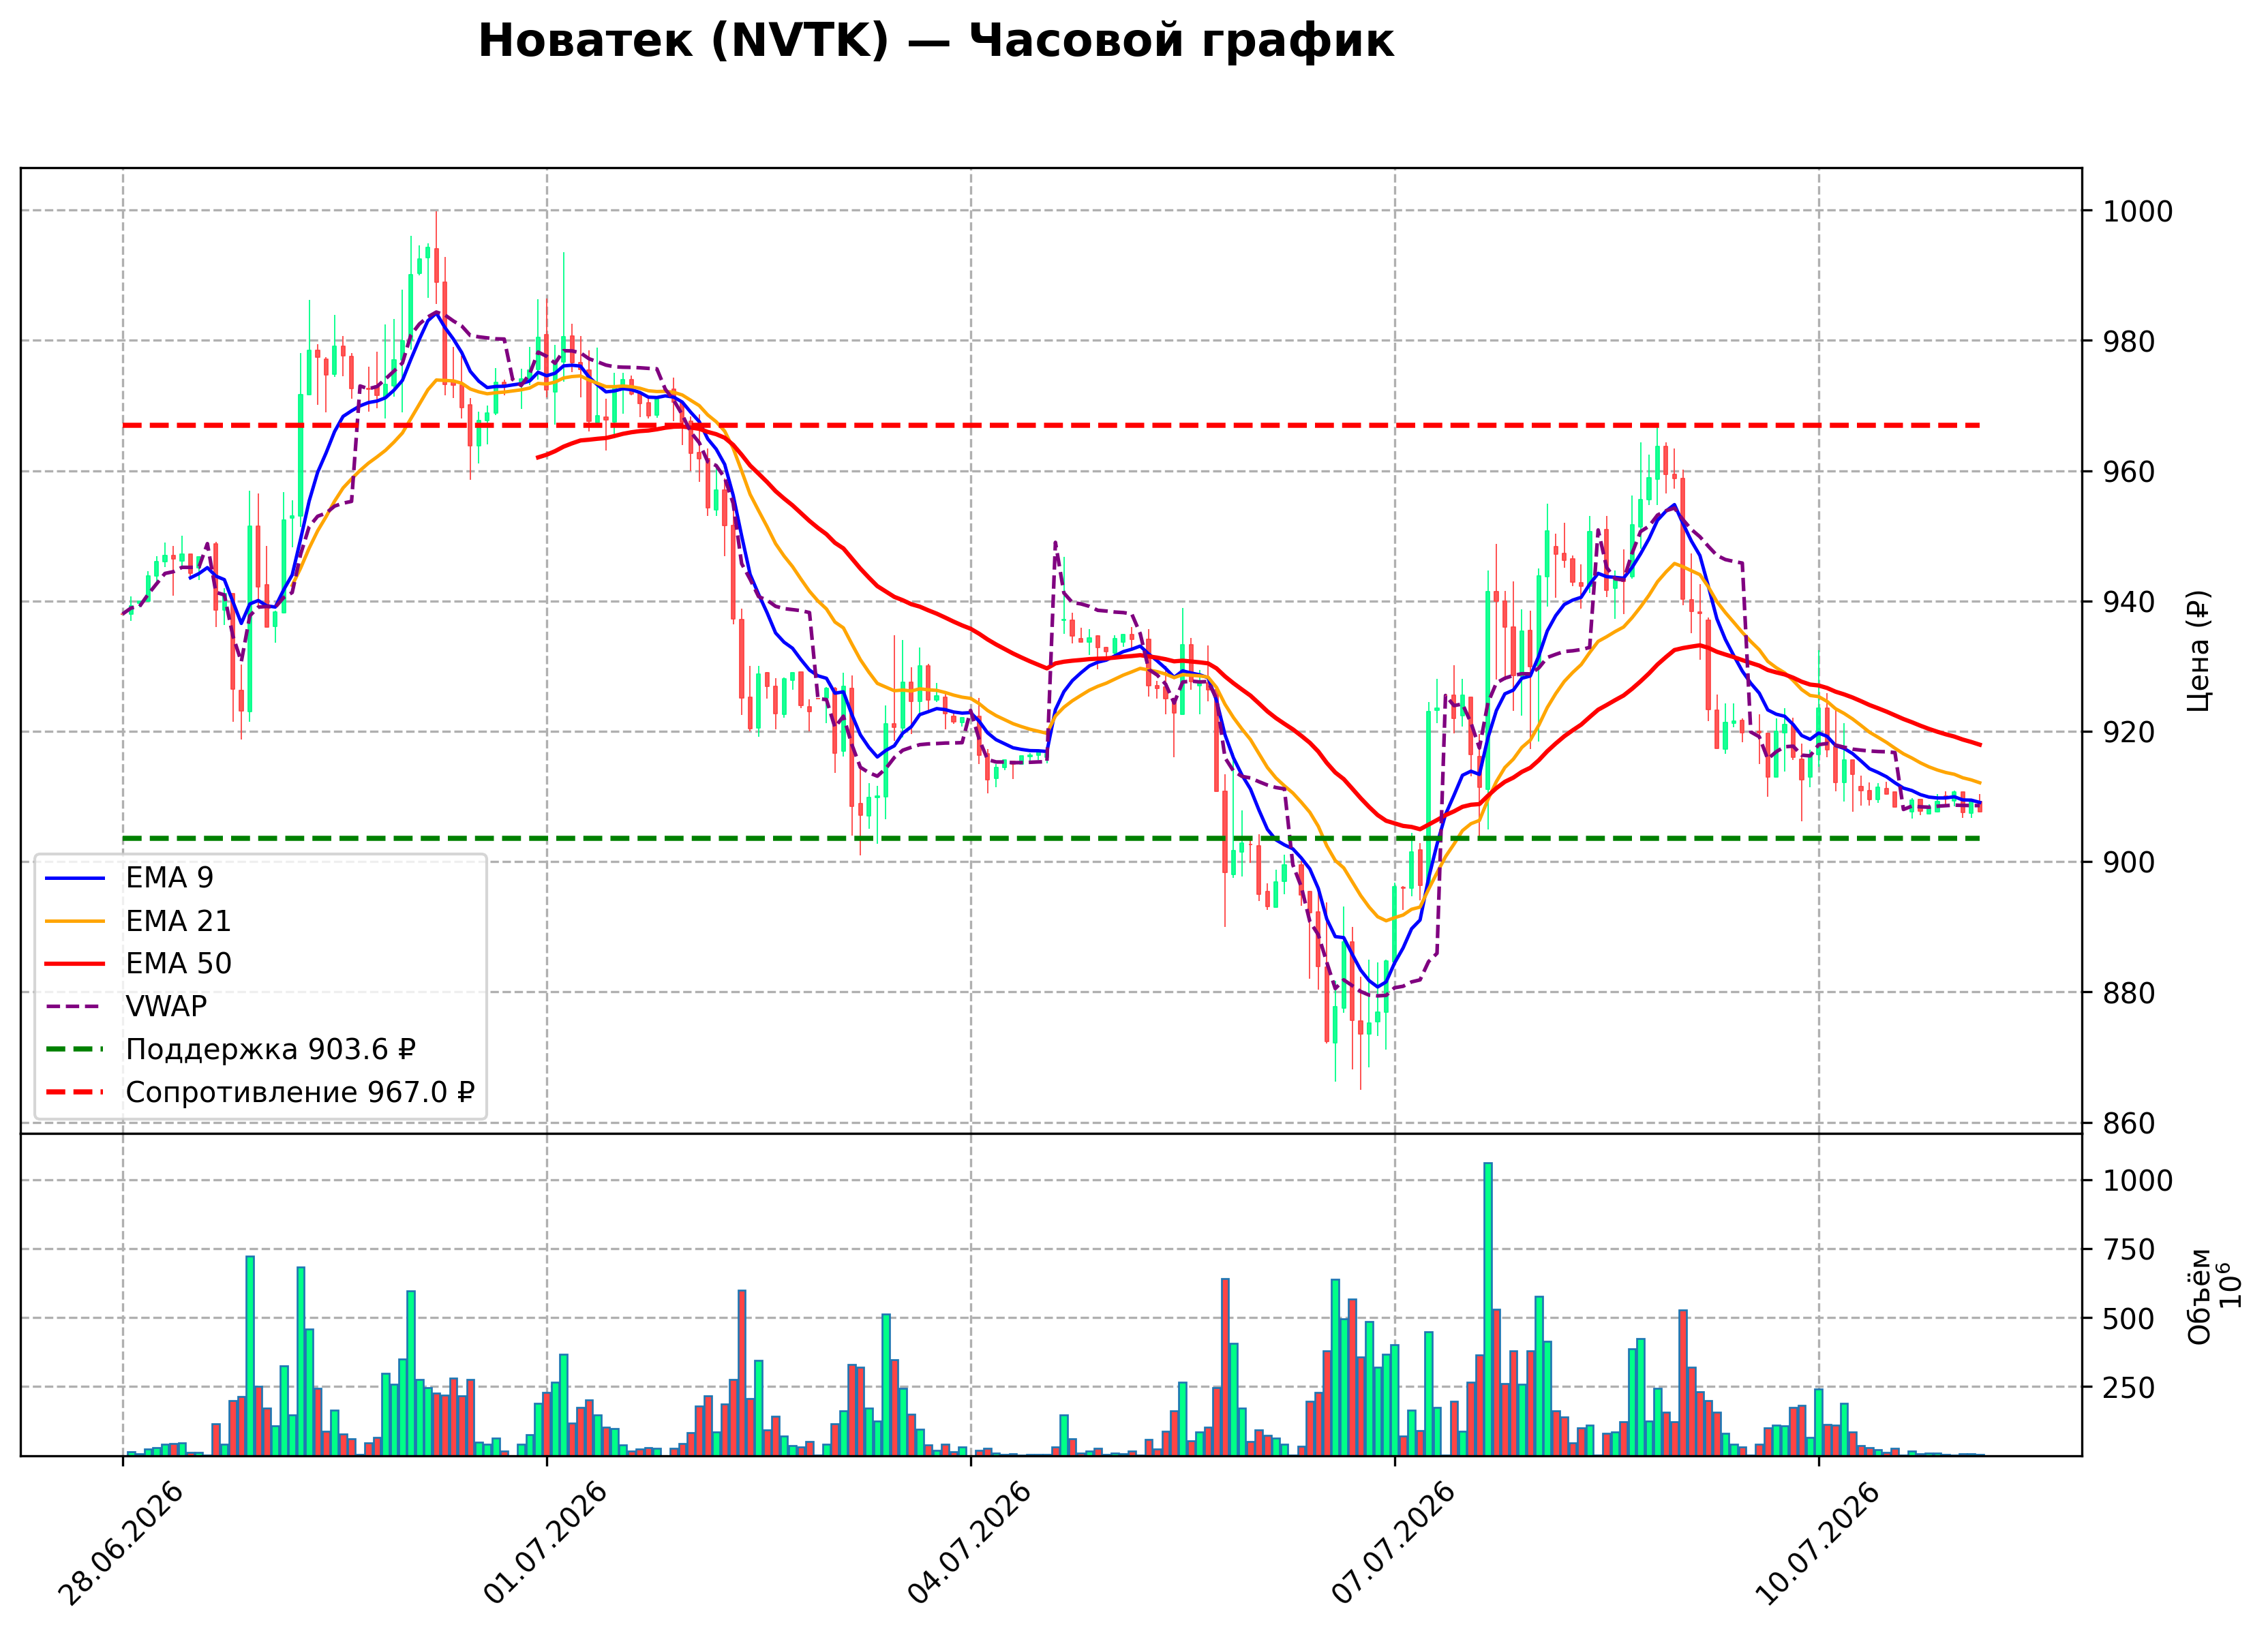
Task: Click the tallest green volume bar
Action: [x=1488, y=1309]
